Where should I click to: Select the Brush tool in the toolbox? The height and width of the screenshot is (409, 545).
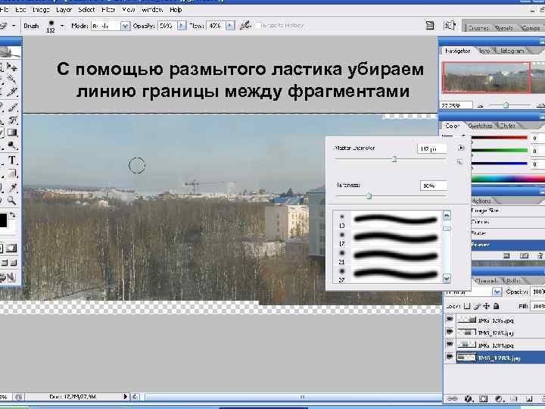pyautogui.click(x=13, y=107)
